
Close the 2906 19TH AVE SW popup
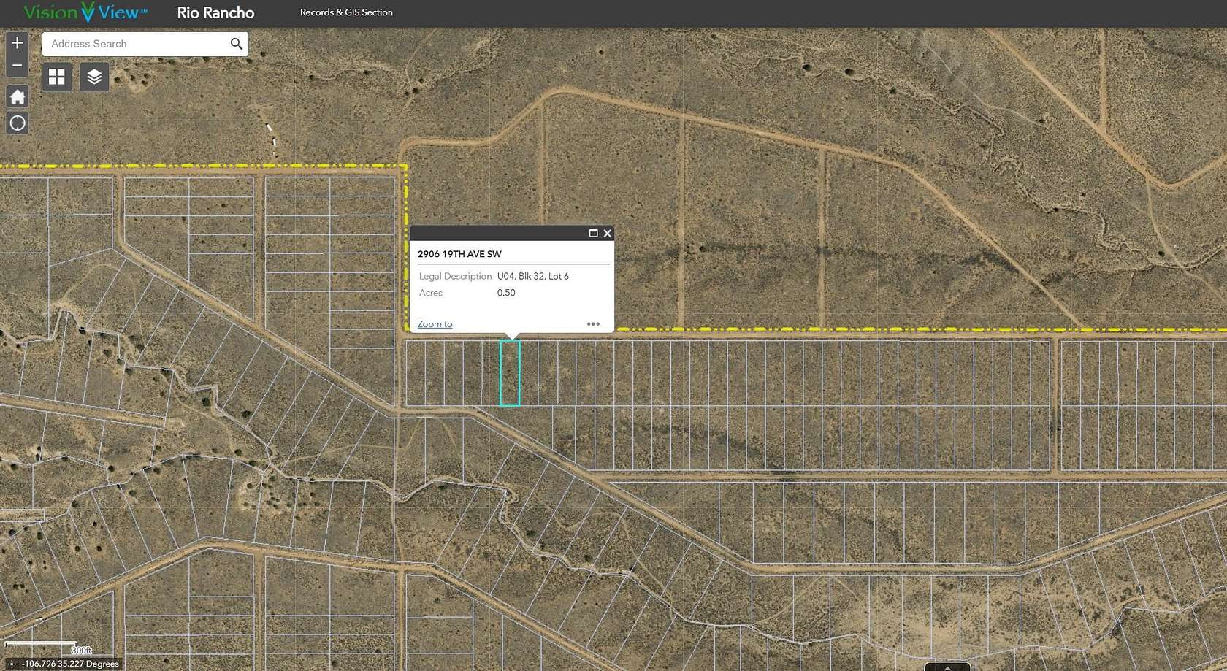tap(607, 233)
